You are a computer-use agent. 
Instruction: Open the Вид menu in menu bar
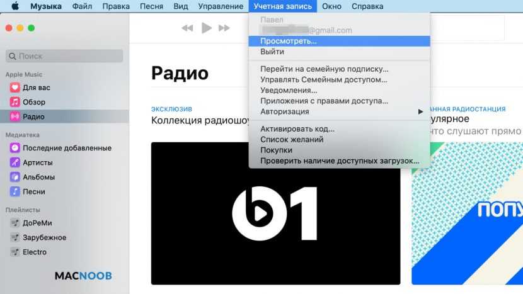tap(180, 6)
